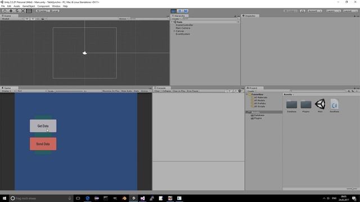The width and height of the screenshot is (360, 202).
Task: Select the Move tool
Action: click(x=11, y=11)
